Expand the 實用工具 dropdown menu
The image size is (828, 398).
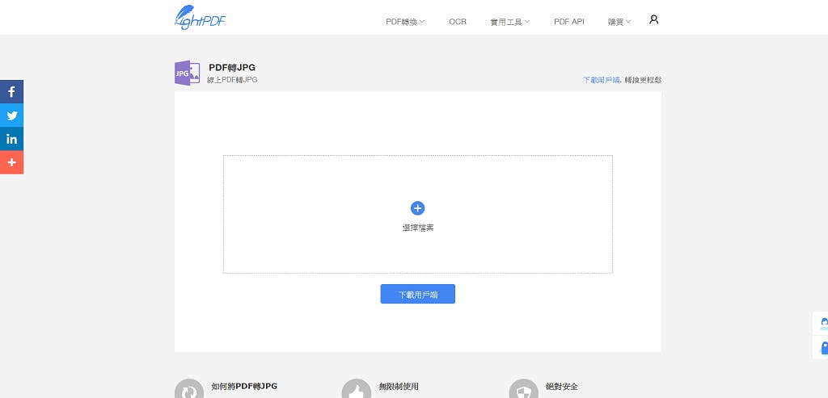point(509,22)
